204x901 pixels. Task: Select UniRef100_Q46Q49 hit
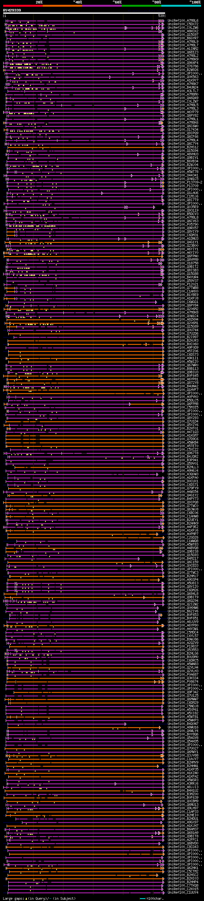(183, 98)
